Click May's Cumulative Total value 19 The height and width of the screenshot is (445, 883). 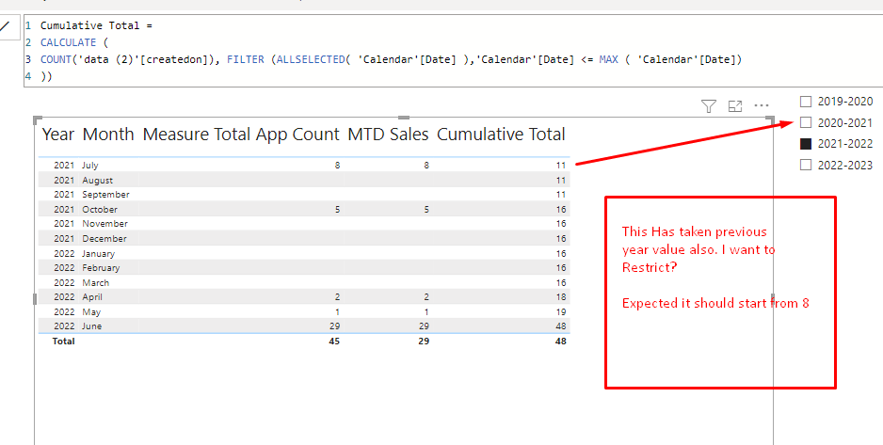tap(561, 312)
